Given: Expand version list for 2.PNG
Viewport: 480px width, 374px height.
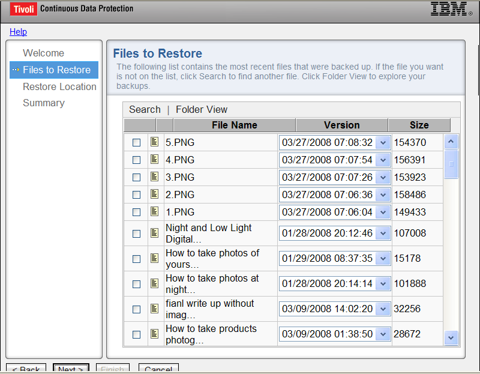Looking at the screenshot, I should coord(383,195).
